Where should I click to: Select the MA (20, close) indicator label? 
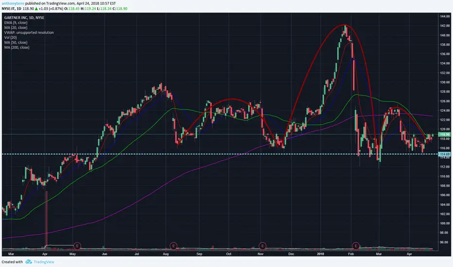click(16, 27)
